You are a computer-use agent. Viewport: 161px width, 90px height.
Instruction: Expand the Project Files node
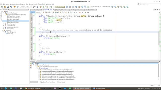click(x=4, y=29)
